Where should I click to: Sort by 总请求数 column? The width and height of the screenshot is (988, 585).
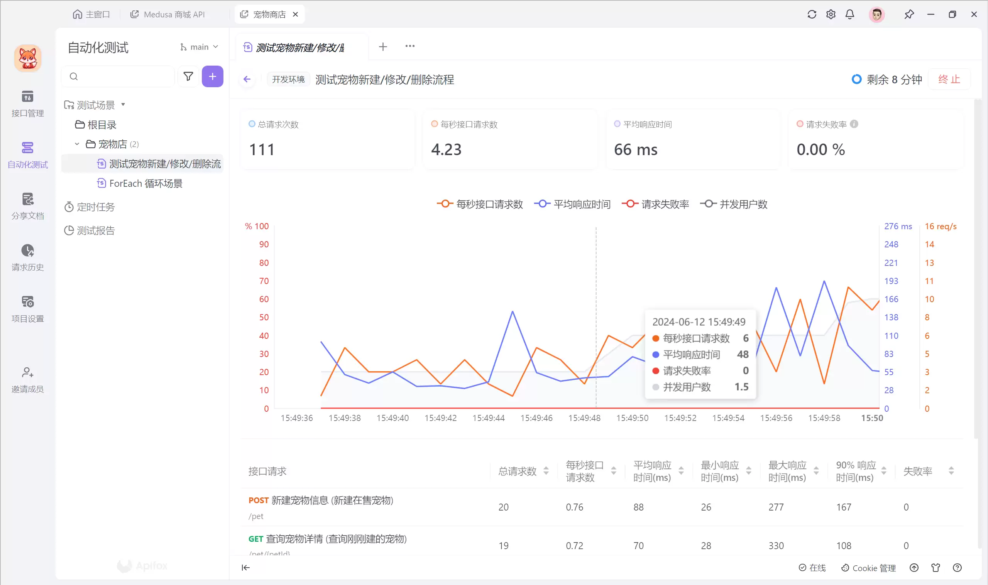(546, 471)
